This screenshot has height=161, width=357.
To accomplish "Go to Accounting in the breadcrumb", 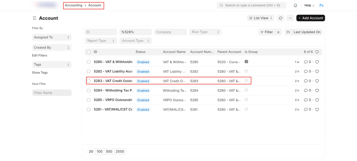I will (74, 6).
